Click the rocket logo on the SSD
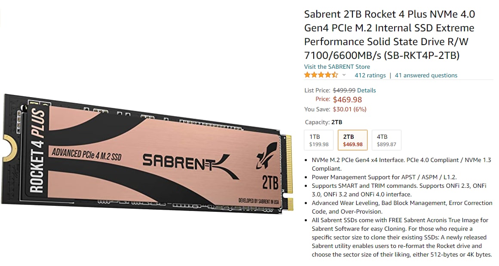Viewport: 499px width, 266px height. 266,155
